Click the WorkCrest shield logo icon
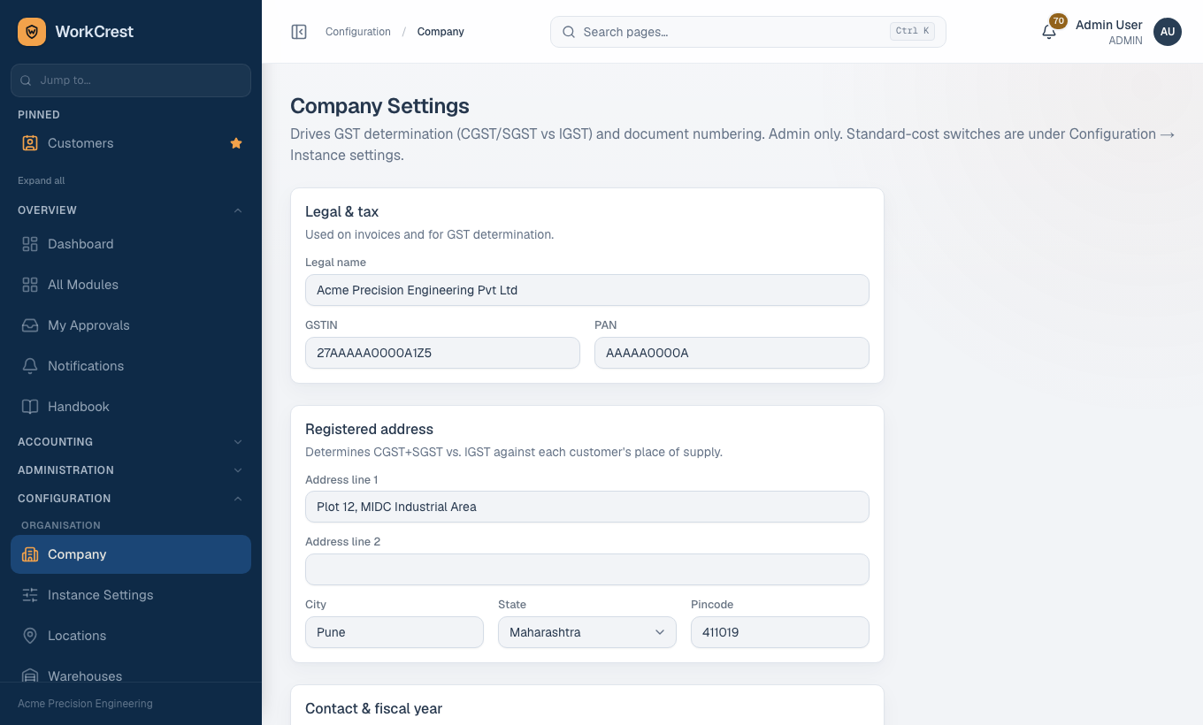The height and width of the screenshot is (725, 1203). coord(32,32)
